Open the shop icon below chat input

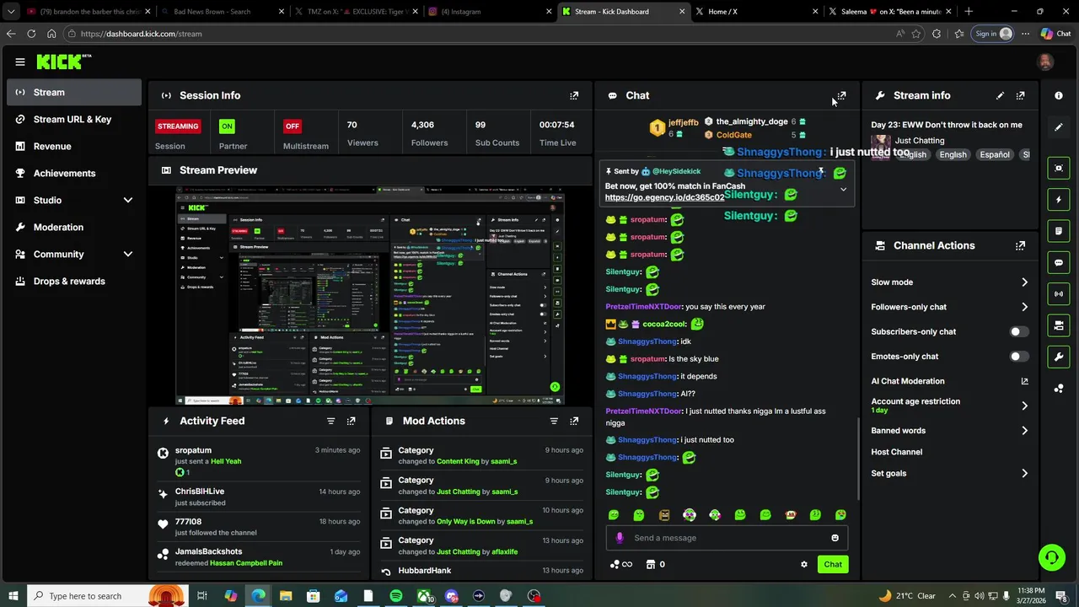(x=650, y=565)
